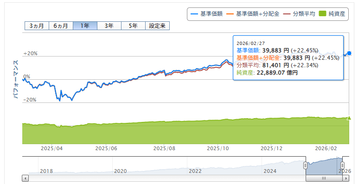Click the 22,889.07 億円 tooltip value
The height and width of the screenshot is (184, 358).
277,73
